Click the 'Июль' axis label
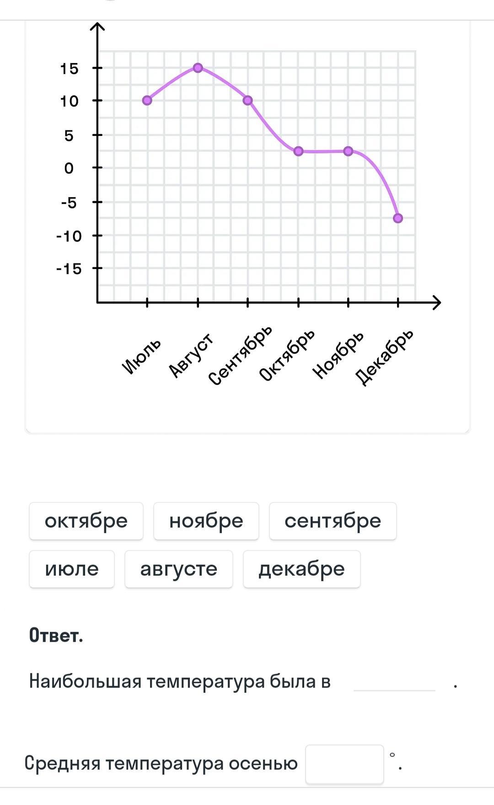The width and height of the screenshot is (494, 805). [141, 356]
